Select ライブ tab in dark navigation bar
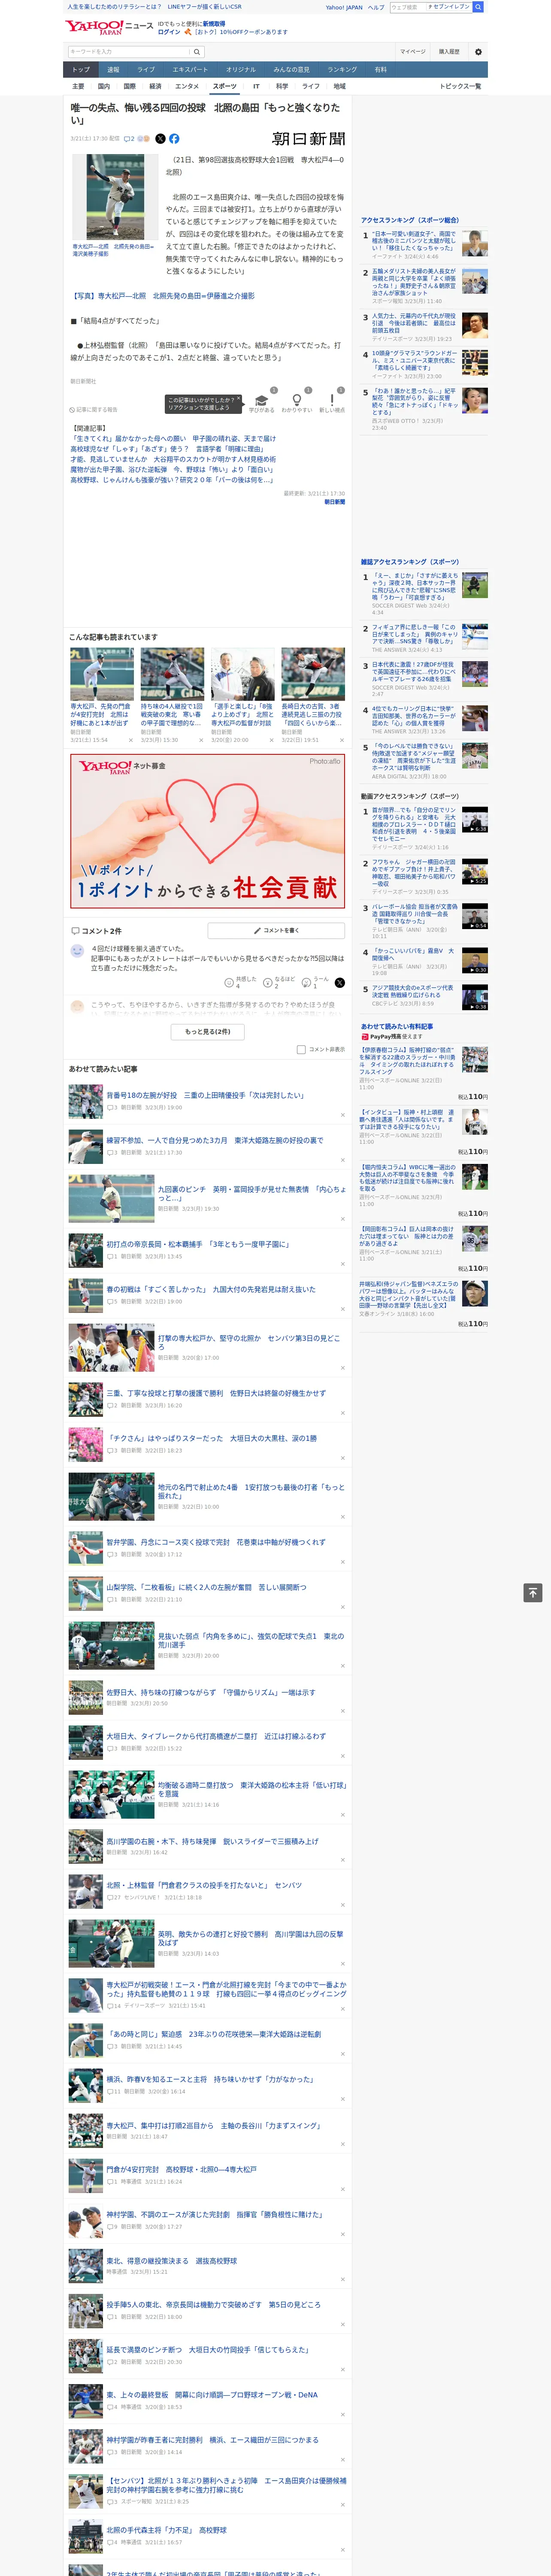This screenshot has width=551, height=2576. (x=146, y=70)
